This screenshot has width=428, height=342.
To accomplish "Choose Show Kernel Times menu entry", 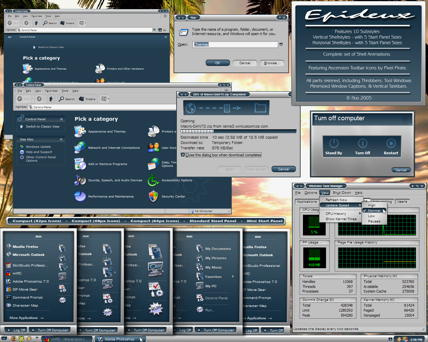I will click(x=341, y=219).
